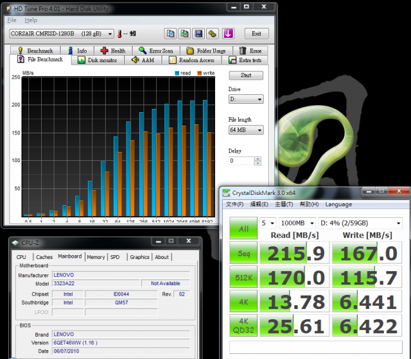Click the CPU-Z title bar icon
Screen dimensions: 411x359
(15, 243)
